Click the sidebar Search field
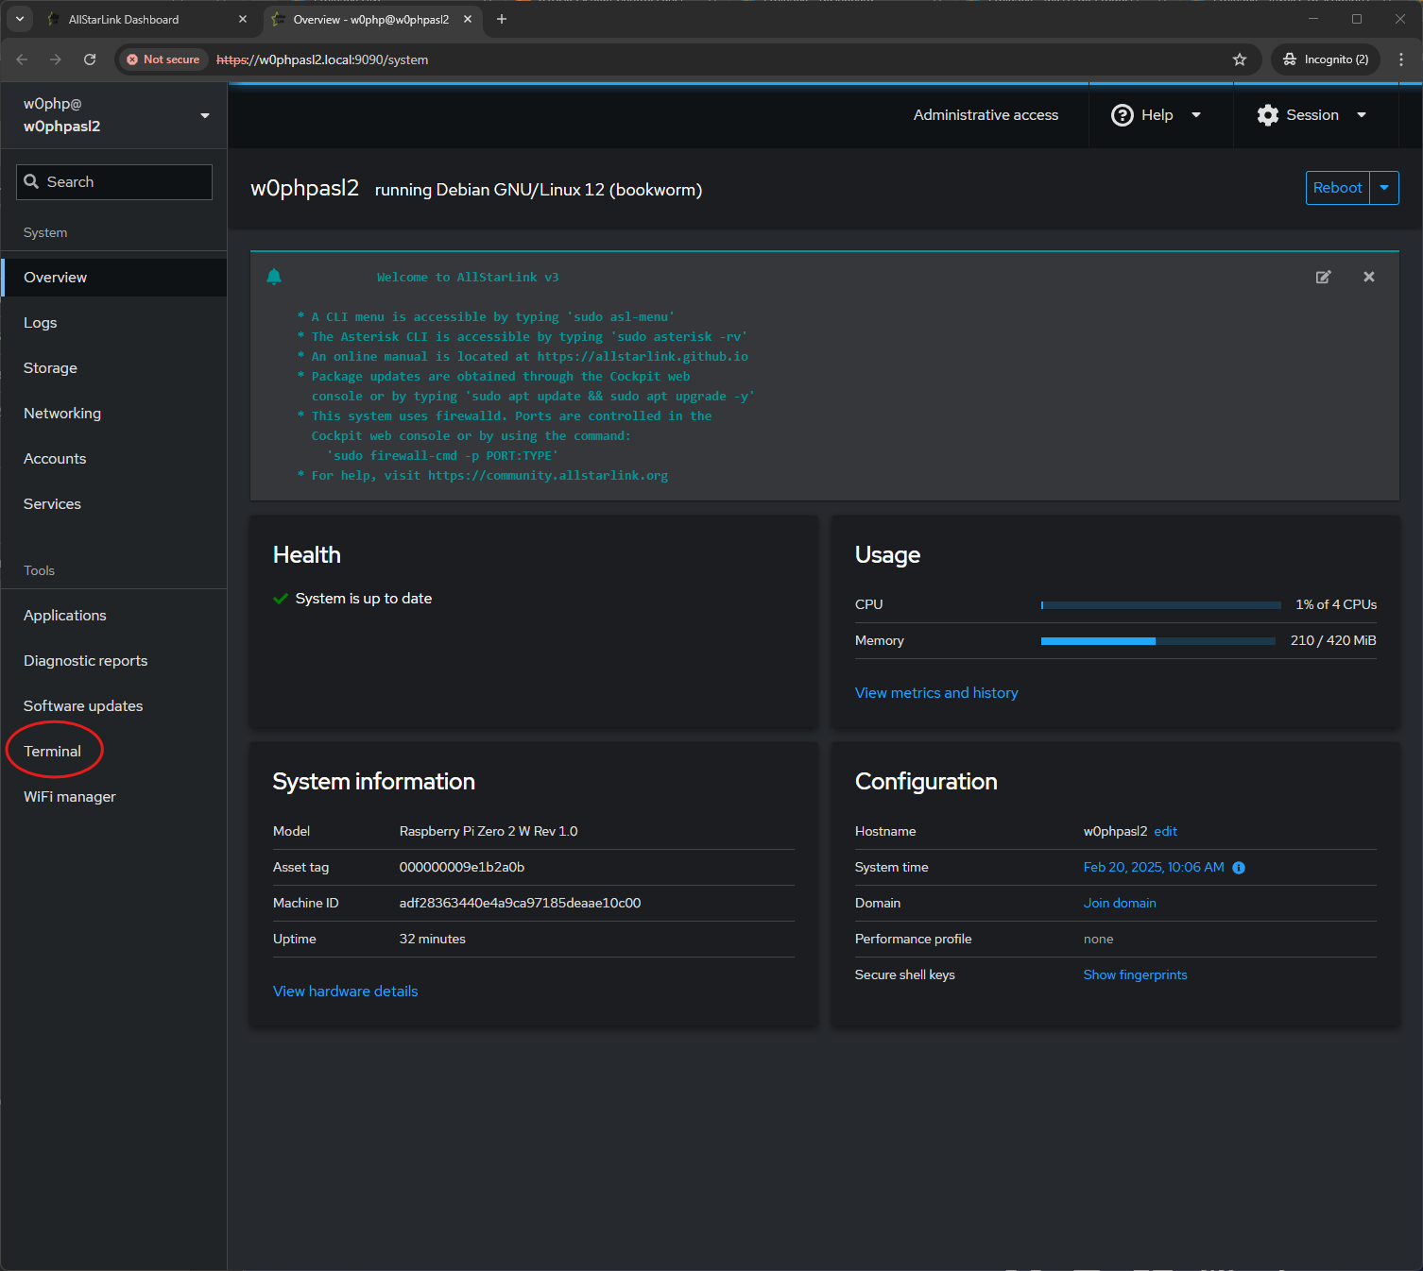This screenshot has width=1423, height=1271. pyautogui.click(x=114, y=182)
